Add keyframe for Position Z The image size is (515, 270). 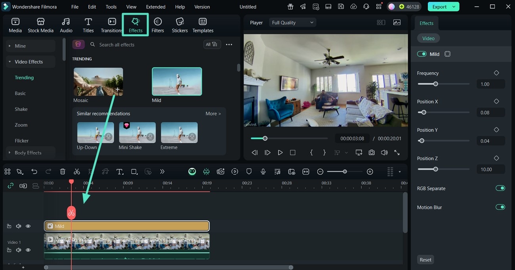click(x=496, y=158)
